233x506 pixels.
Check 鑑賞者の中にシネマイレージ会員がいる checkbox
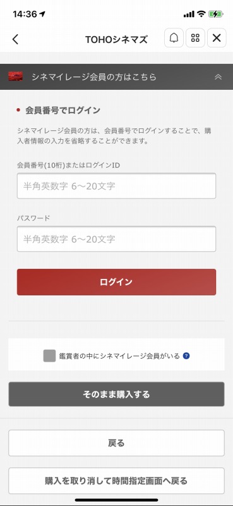point(49,356)
